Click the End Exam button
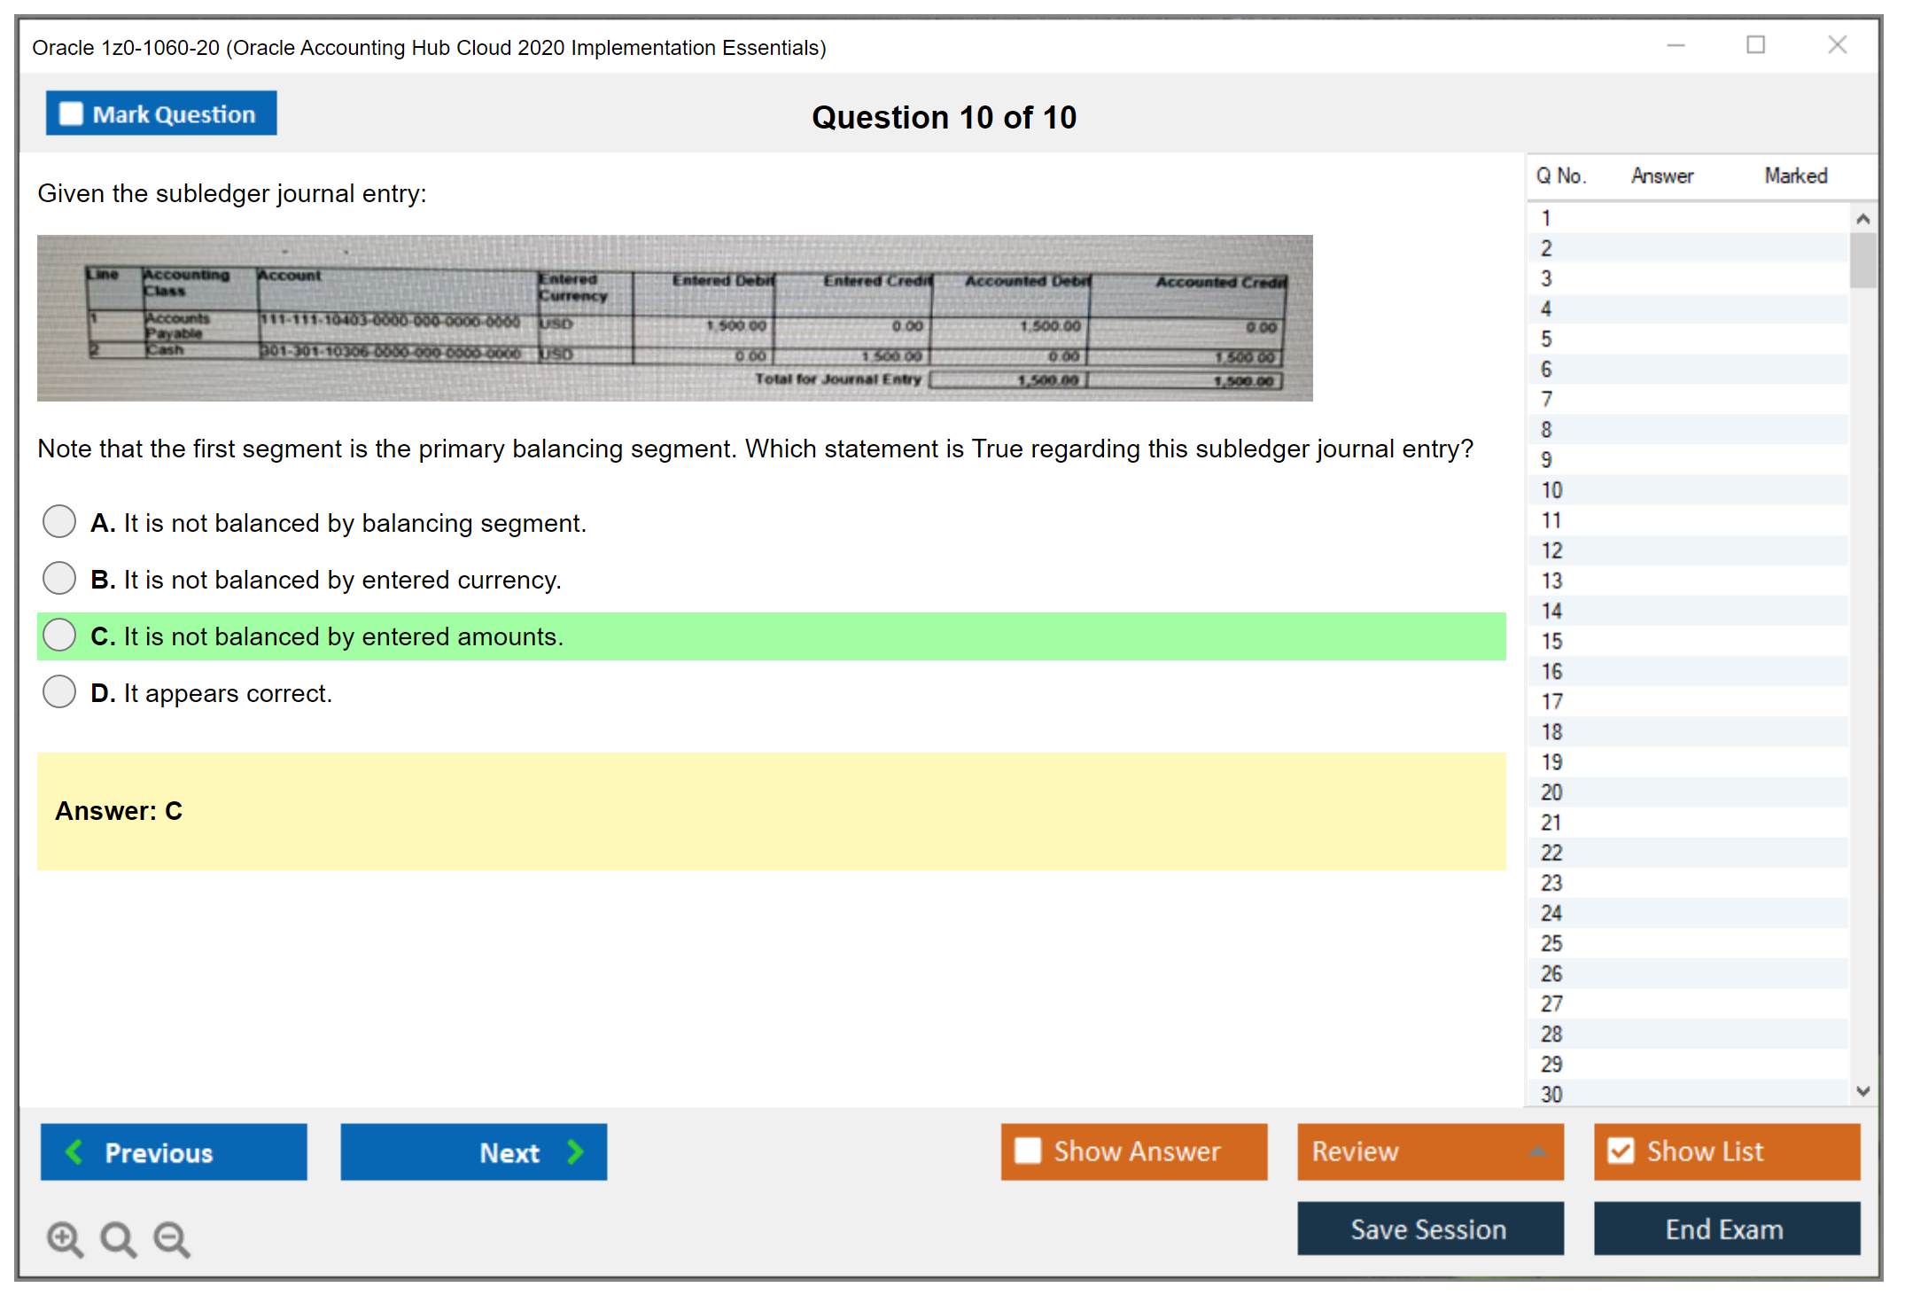Screen dimensions: 1905x1303 point(1725,1229)
